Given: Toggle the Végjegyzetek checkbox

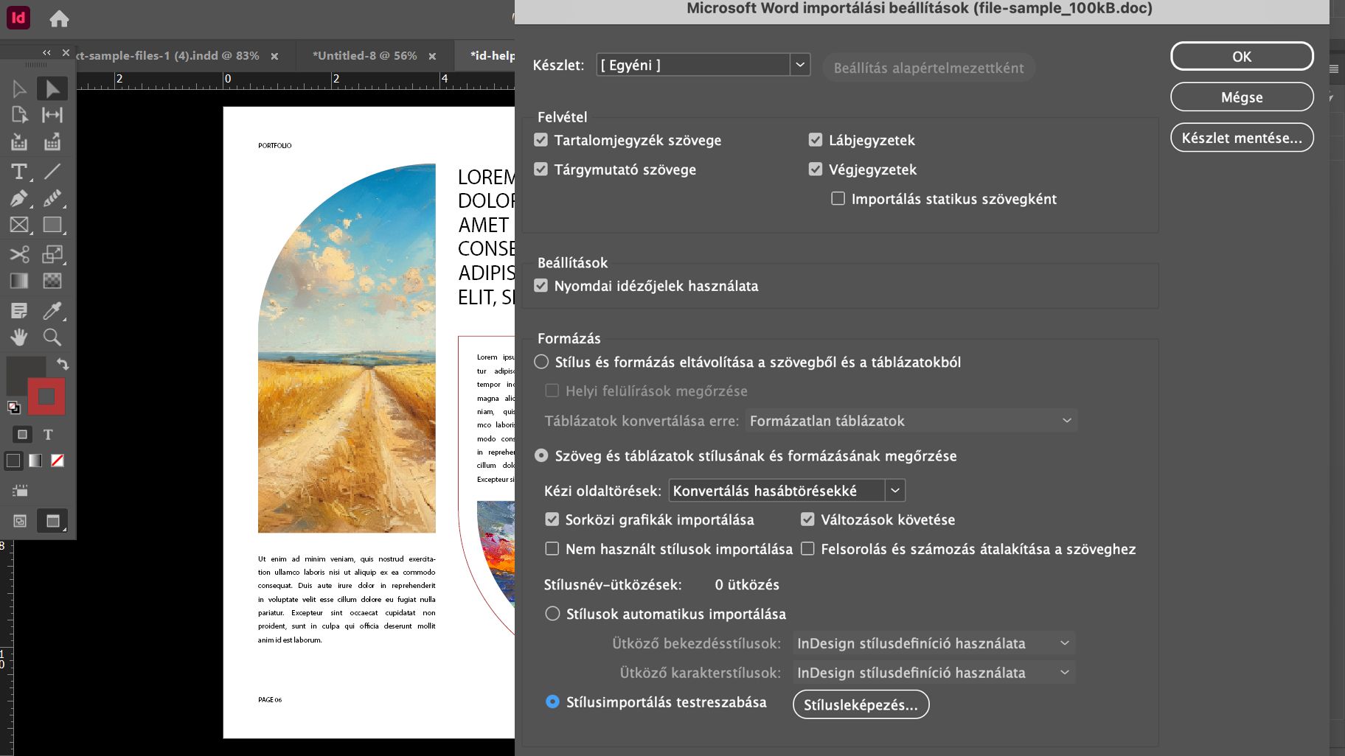Looking at the screenshot, I should point(816,169).
